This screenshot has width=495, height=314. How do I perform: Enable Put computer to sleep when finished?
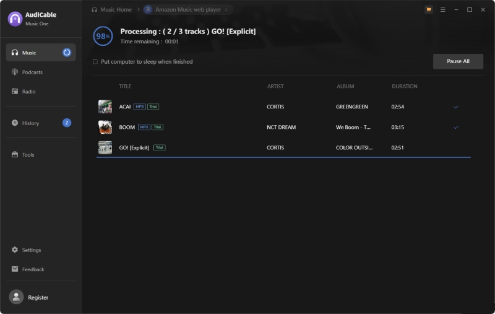[95, 61]
